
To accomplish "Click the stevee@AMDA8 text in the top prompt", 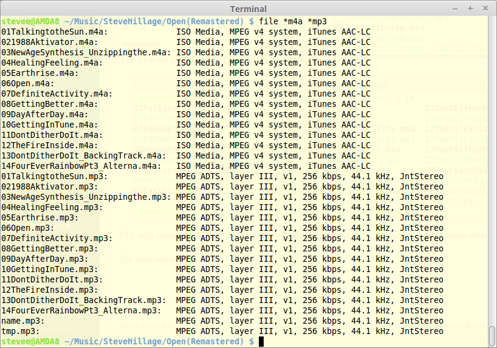I will [x=32, y=21].
